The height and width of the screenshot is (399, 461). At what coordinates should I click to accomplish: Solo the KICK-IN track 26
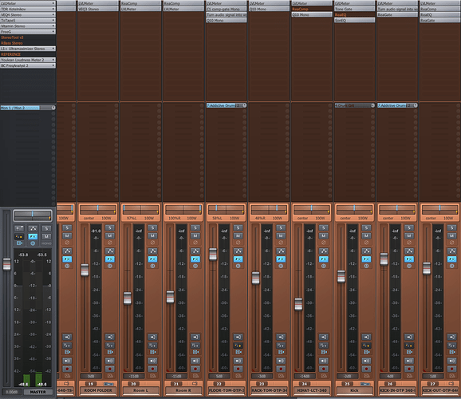tap(409, 227)
